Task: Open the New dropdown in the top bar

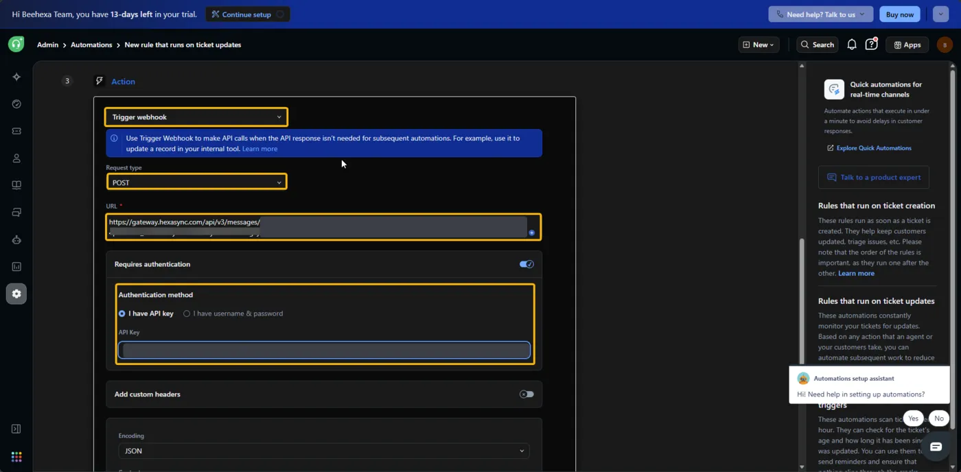Action: tap(759, 45)
